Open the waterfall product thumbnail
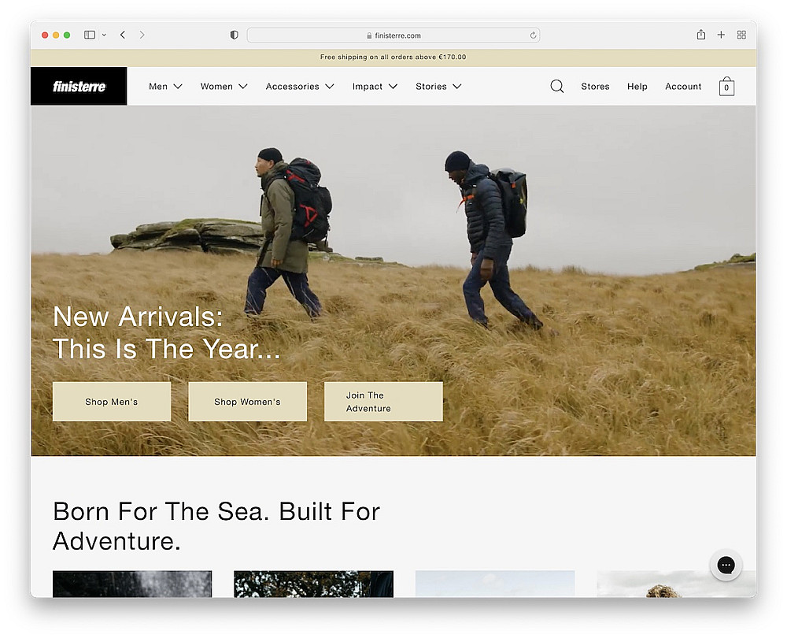The width and height of the screenshot is (787, 638). coord(132,584)
